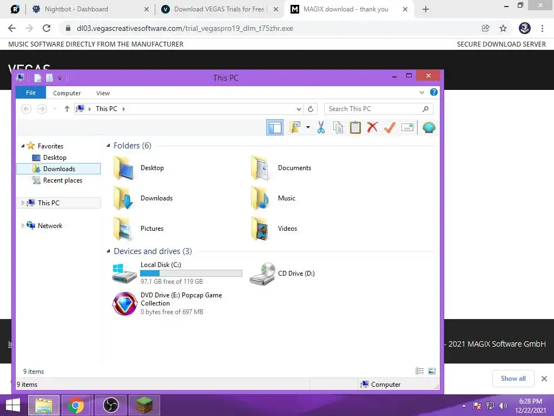Click the blue Help question mark icon

[x=434, y=92]
